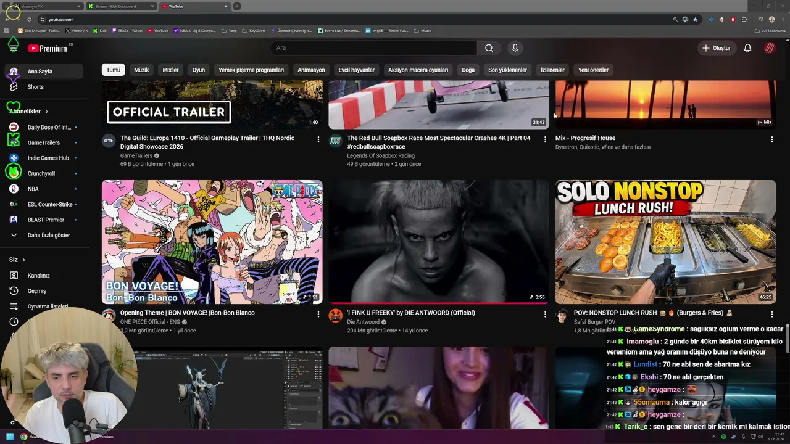Viewport: 790px width, 444px height.
Task: Start voice search with the microphone icon
Action: pos(515,48)
